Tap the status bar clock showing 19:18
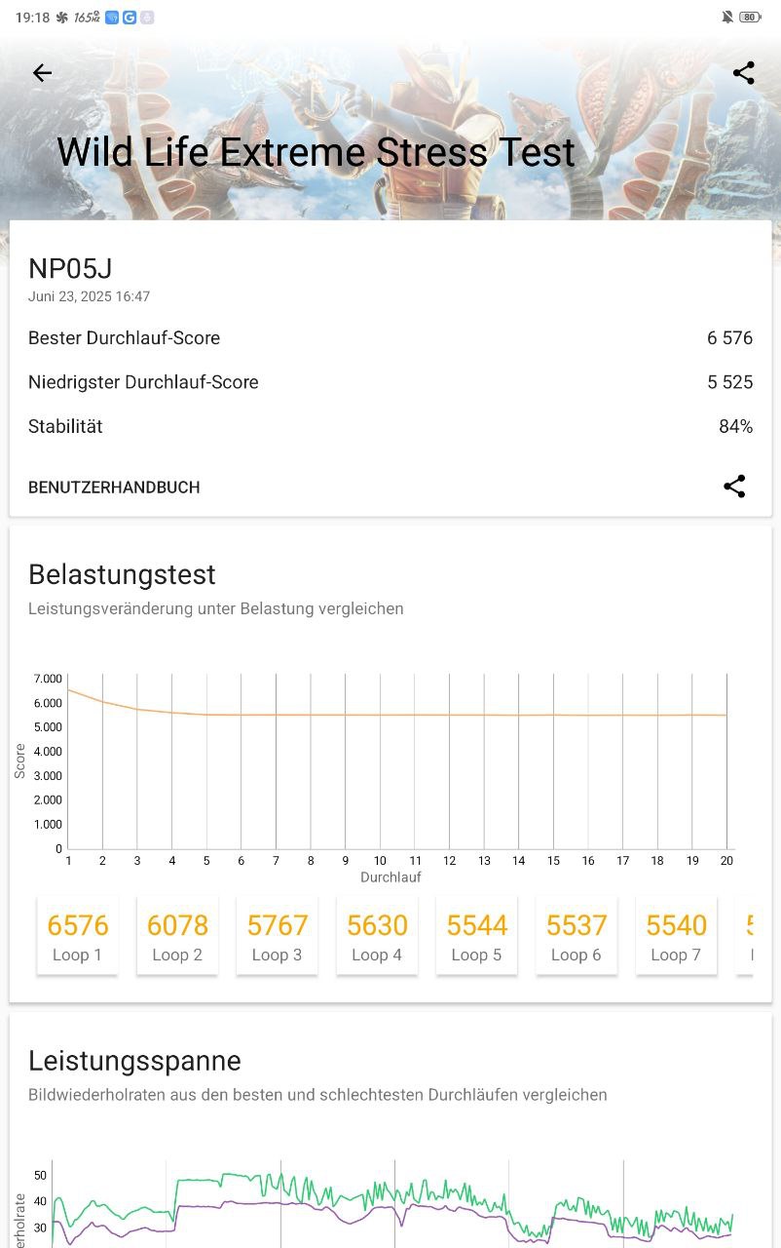 [x=32, y=18]
